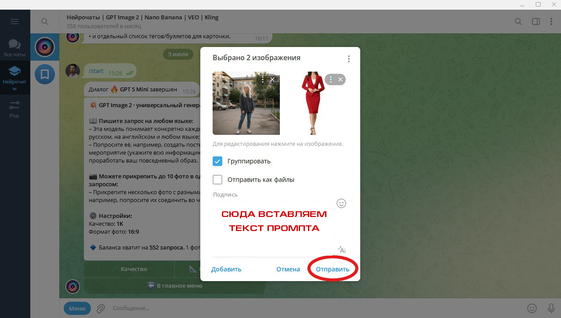
Task: Remove the red dress image
Action: click(340, 79)
